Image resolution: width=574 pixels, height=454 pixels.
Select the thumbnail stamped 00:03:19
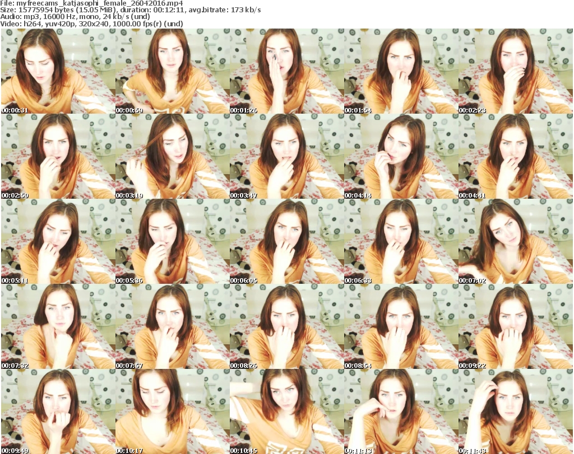click(x=173, y=156)
